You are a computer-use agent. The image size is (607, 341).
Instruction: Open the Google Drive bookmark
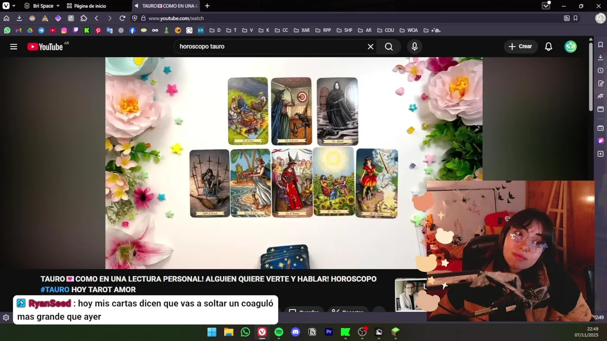tap(30, 30)
